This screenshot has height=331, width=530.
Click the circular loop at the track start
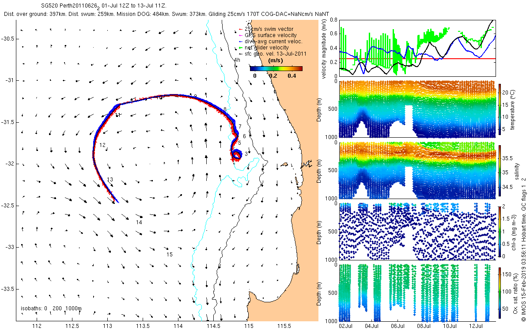tap(237, 154)
